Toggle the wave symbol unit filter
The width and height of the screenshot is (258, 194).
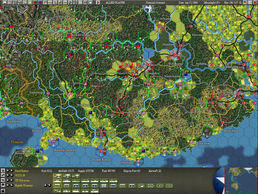pyautogui.click(x=113, y=186)
